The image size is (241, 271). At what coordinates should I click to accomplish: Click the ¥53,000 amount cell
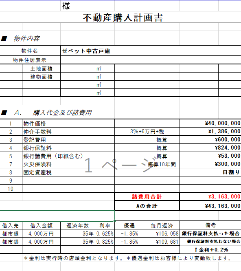point(210,156)
